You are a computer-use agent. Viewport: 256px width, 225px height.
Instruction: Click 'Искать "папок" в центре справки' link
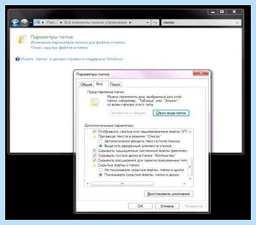(72, 59)
